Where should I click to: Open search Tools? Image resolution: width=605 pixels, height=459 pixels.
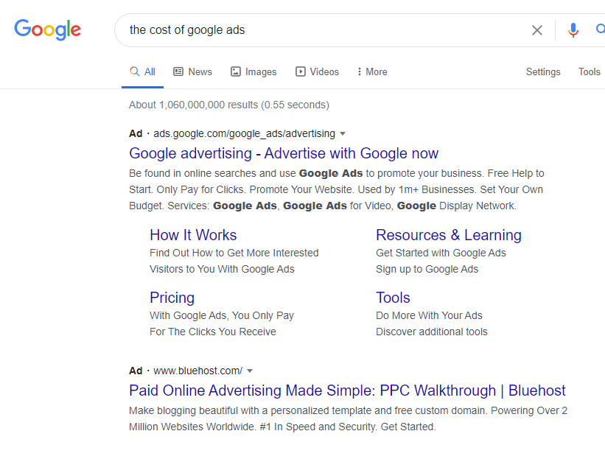point(590,71)
